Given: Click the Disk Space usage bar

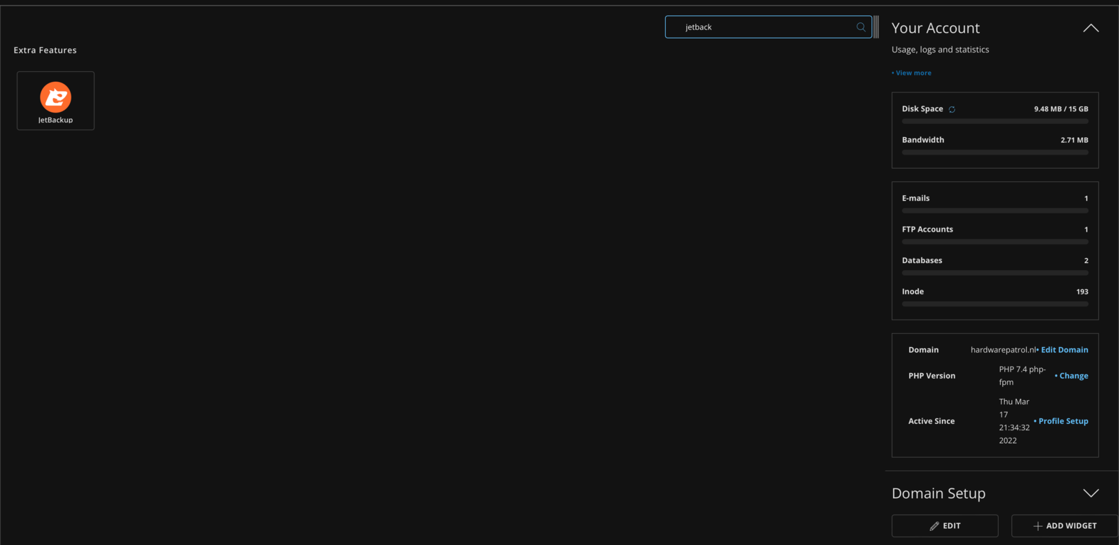Looking at the screenshot, I should click(x=995, y=122).
